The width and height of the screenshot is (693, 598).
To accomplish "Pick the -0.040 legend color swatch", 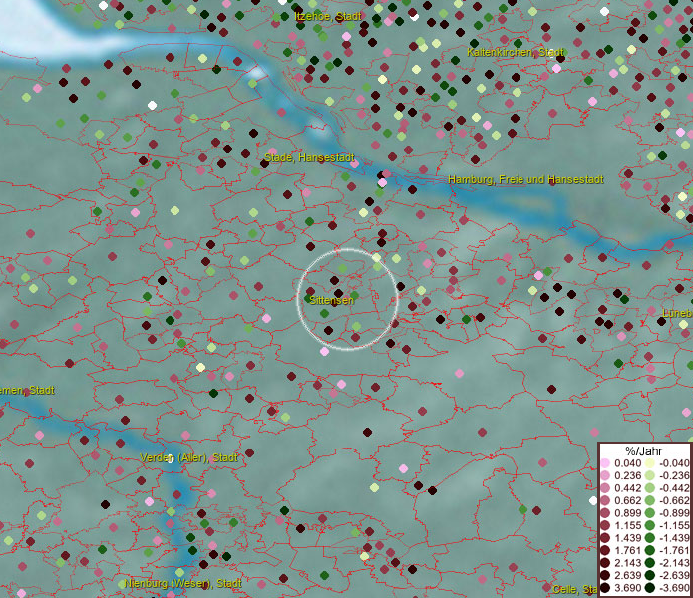I will (x=650, y=463).
